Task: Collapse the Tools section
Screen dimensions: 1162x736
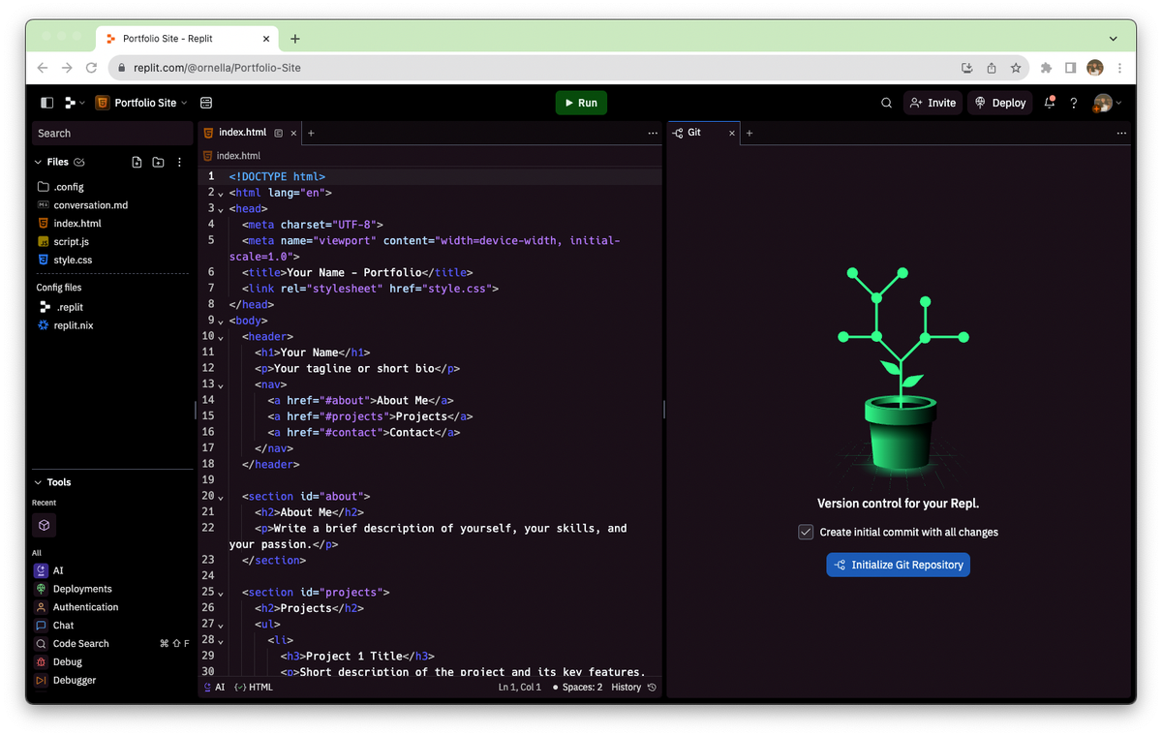Action: pyautogui.click(x=38, y=481)
